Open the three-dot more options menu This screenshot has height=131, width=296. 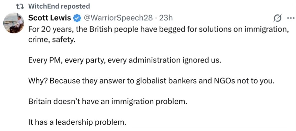pyautogui.click(x=290, y=18)
